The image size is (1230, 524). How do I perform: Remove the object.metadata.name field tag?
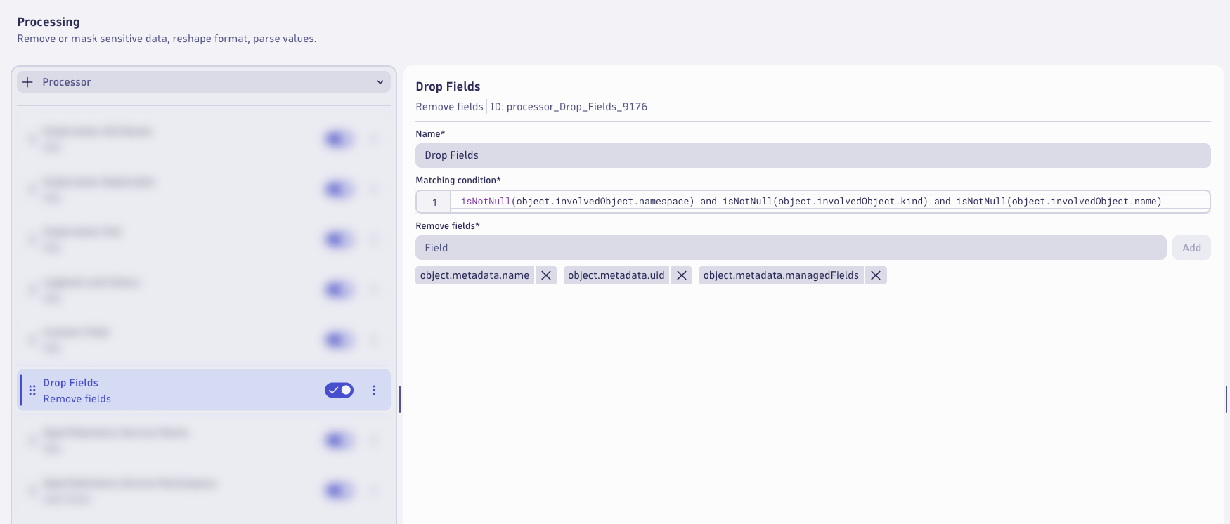pyautogui.click(x=546, y=275)
